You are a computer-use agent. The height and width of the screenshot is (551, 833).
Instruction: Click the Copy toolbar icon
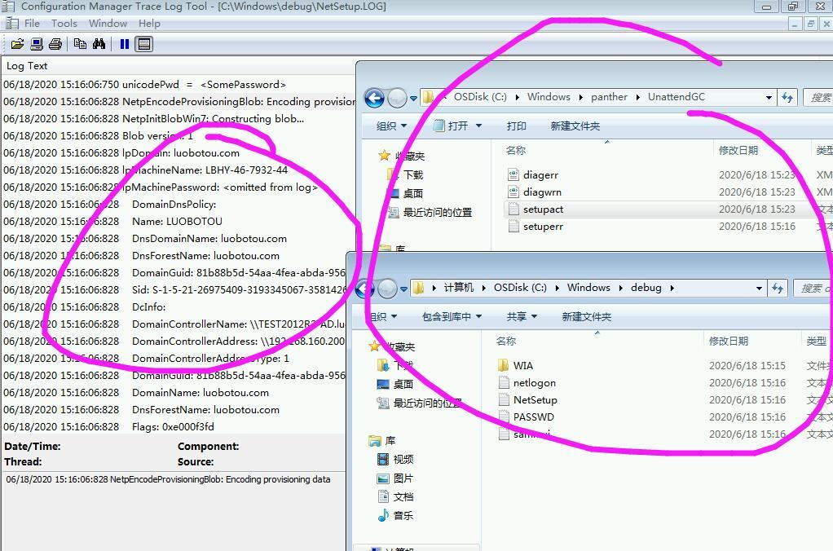tap(80, 44)
